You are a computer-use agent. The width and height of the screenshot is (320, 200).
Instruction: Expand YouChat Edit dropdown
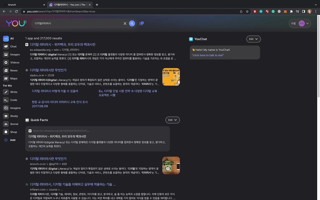pyautogui.click(x=253, y=39)
